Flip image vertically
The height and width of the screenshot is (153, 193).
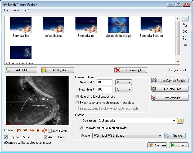pos(38,130)
